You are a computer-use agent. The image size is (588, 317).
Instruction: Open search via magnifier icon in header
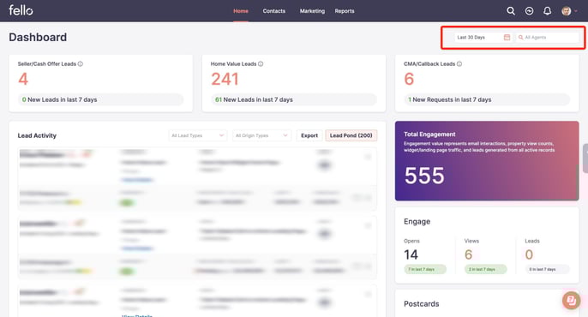click(x=511, y=11)
